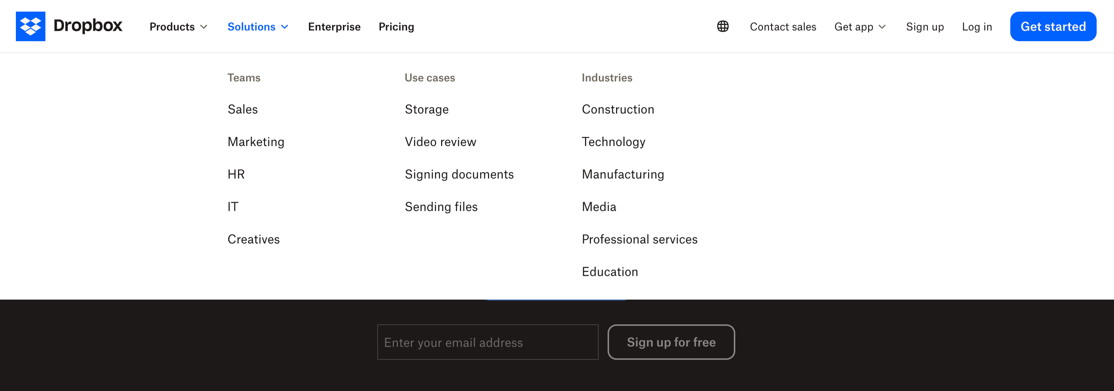Open the language selector globe icon

coord(723,26)
